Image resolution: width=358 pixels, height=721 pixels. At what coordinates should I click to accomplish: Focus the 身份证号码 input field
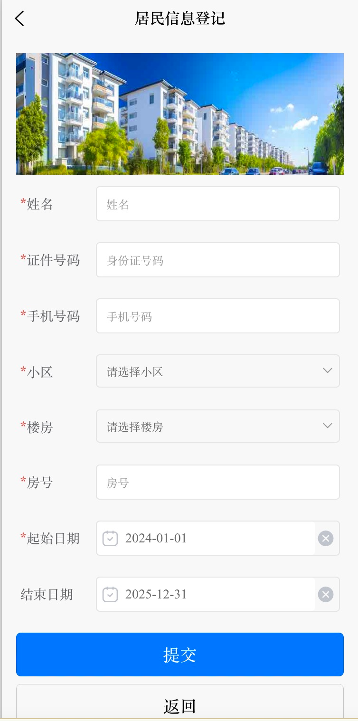pyautogui.click(x=217, y=260)
